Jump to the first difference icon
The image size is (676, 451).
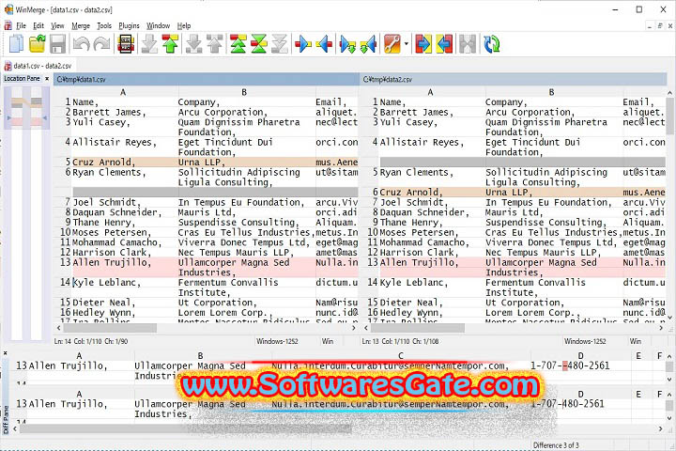pos(238,44)
